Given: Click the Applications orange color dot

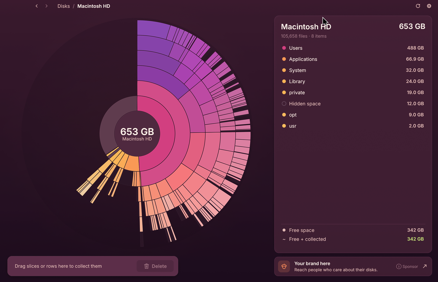Looking at the screenshot, I should coord(284,59).
